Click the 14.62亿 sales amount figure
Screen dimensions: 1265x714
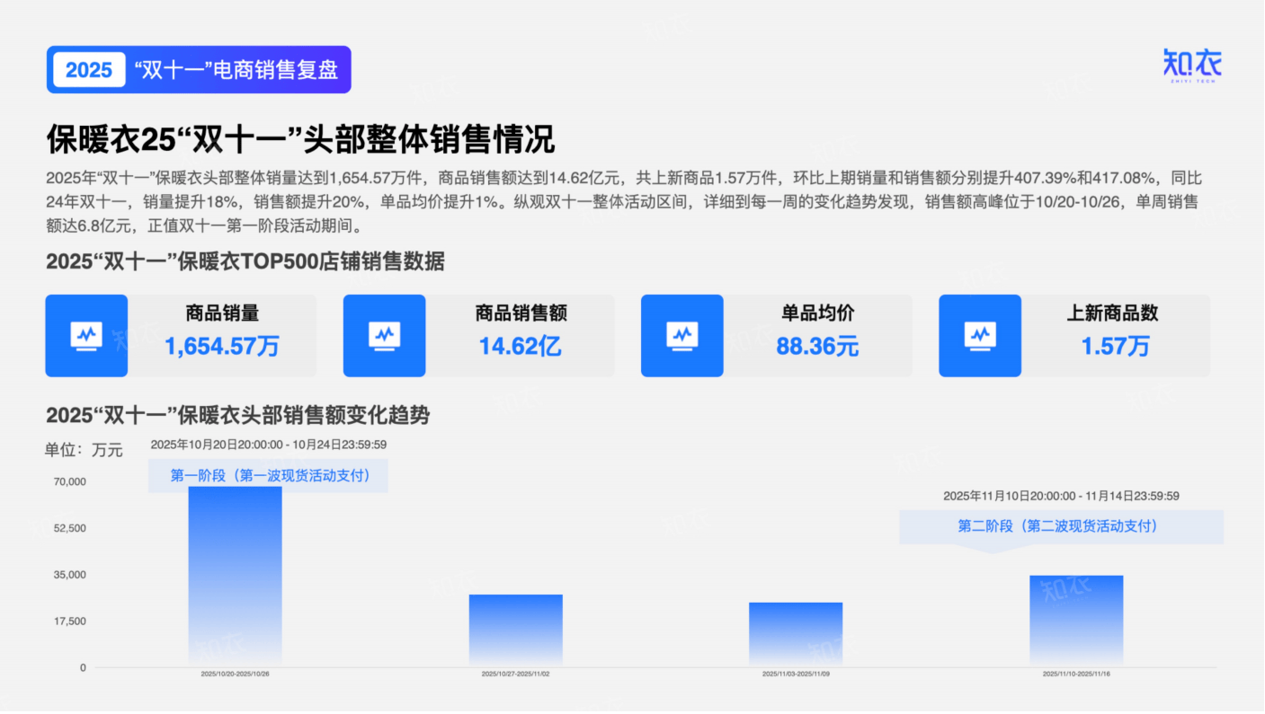coord(520,346)
